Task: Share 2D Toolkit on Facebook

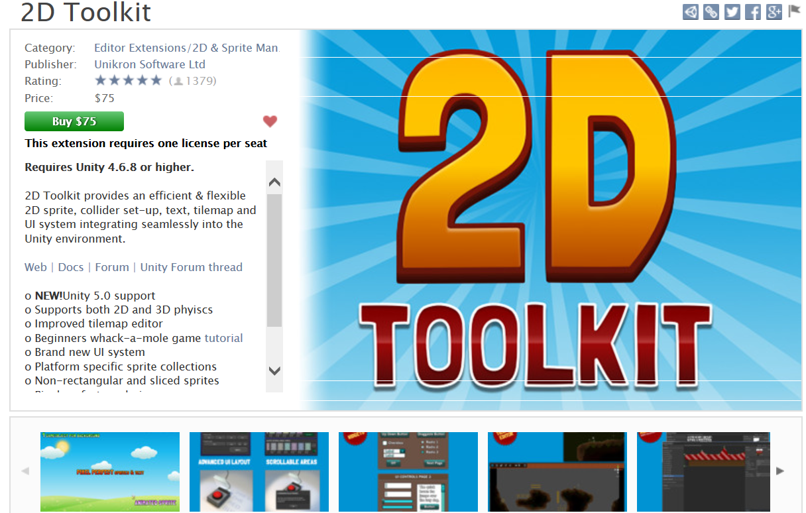Action: 753,12
